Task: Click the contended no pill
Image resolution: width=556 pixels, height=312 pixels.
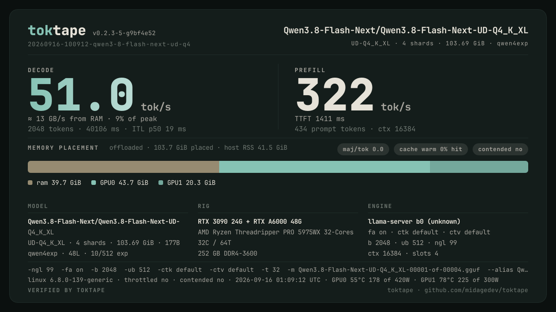Action: click(500, 149)
